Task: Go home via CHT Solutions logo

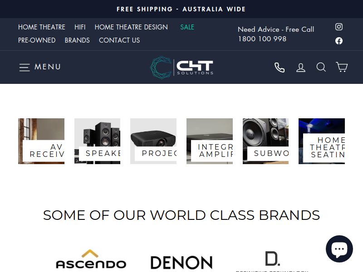Action: click(181, 67)
